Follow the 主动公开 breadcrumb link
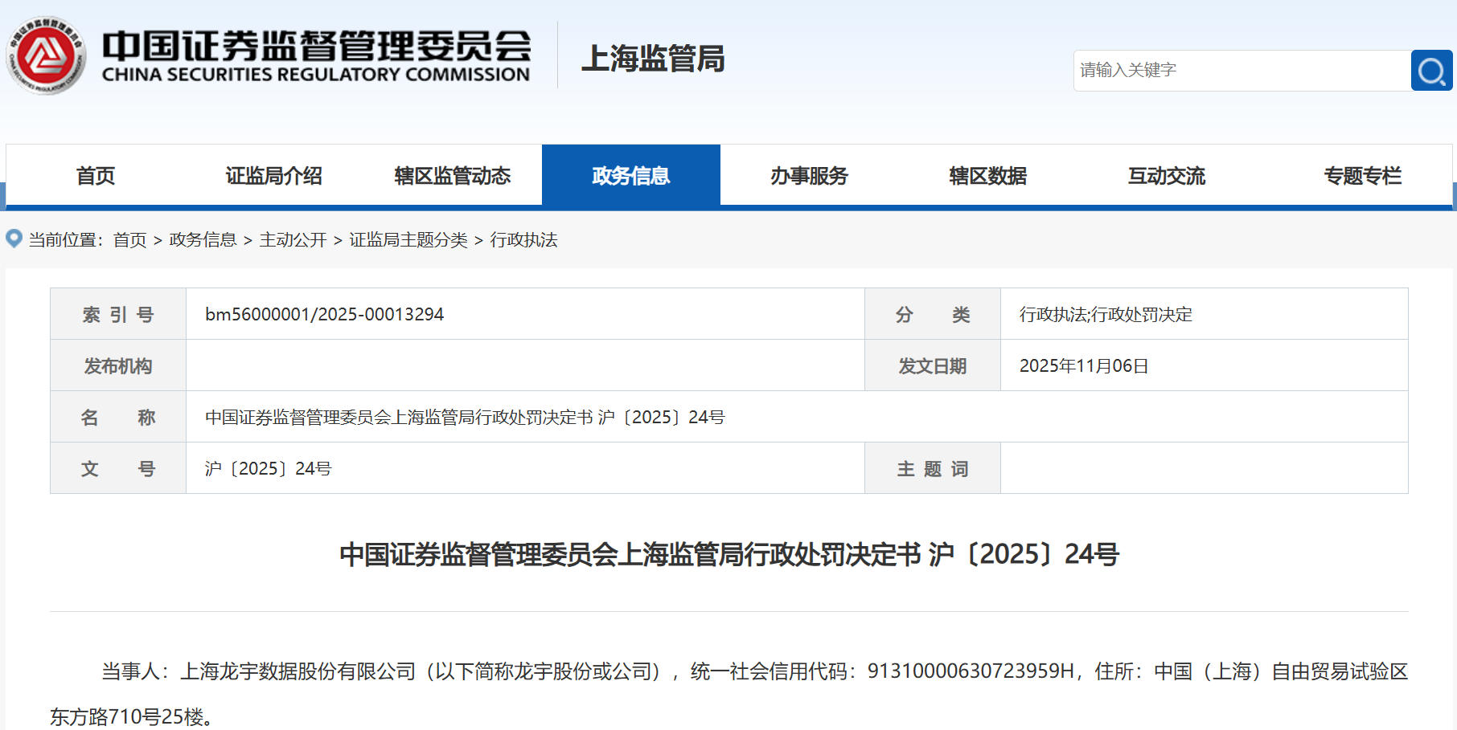 [x=293, y=240]
